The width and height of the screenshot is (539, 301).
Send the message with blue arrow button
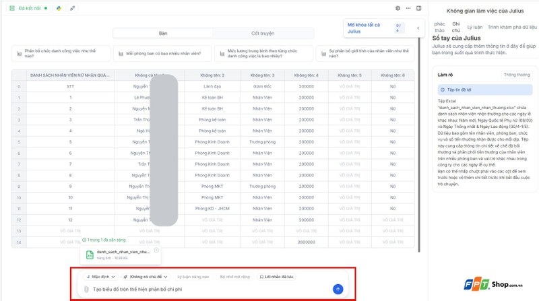click(x=338, y=290)
